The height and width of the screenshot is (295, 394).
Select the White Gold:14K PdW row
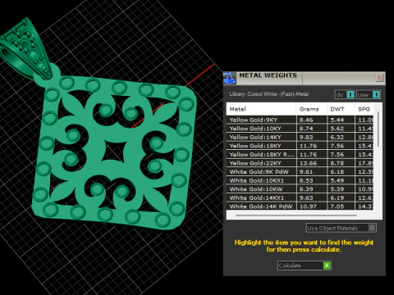pos(300,206)
